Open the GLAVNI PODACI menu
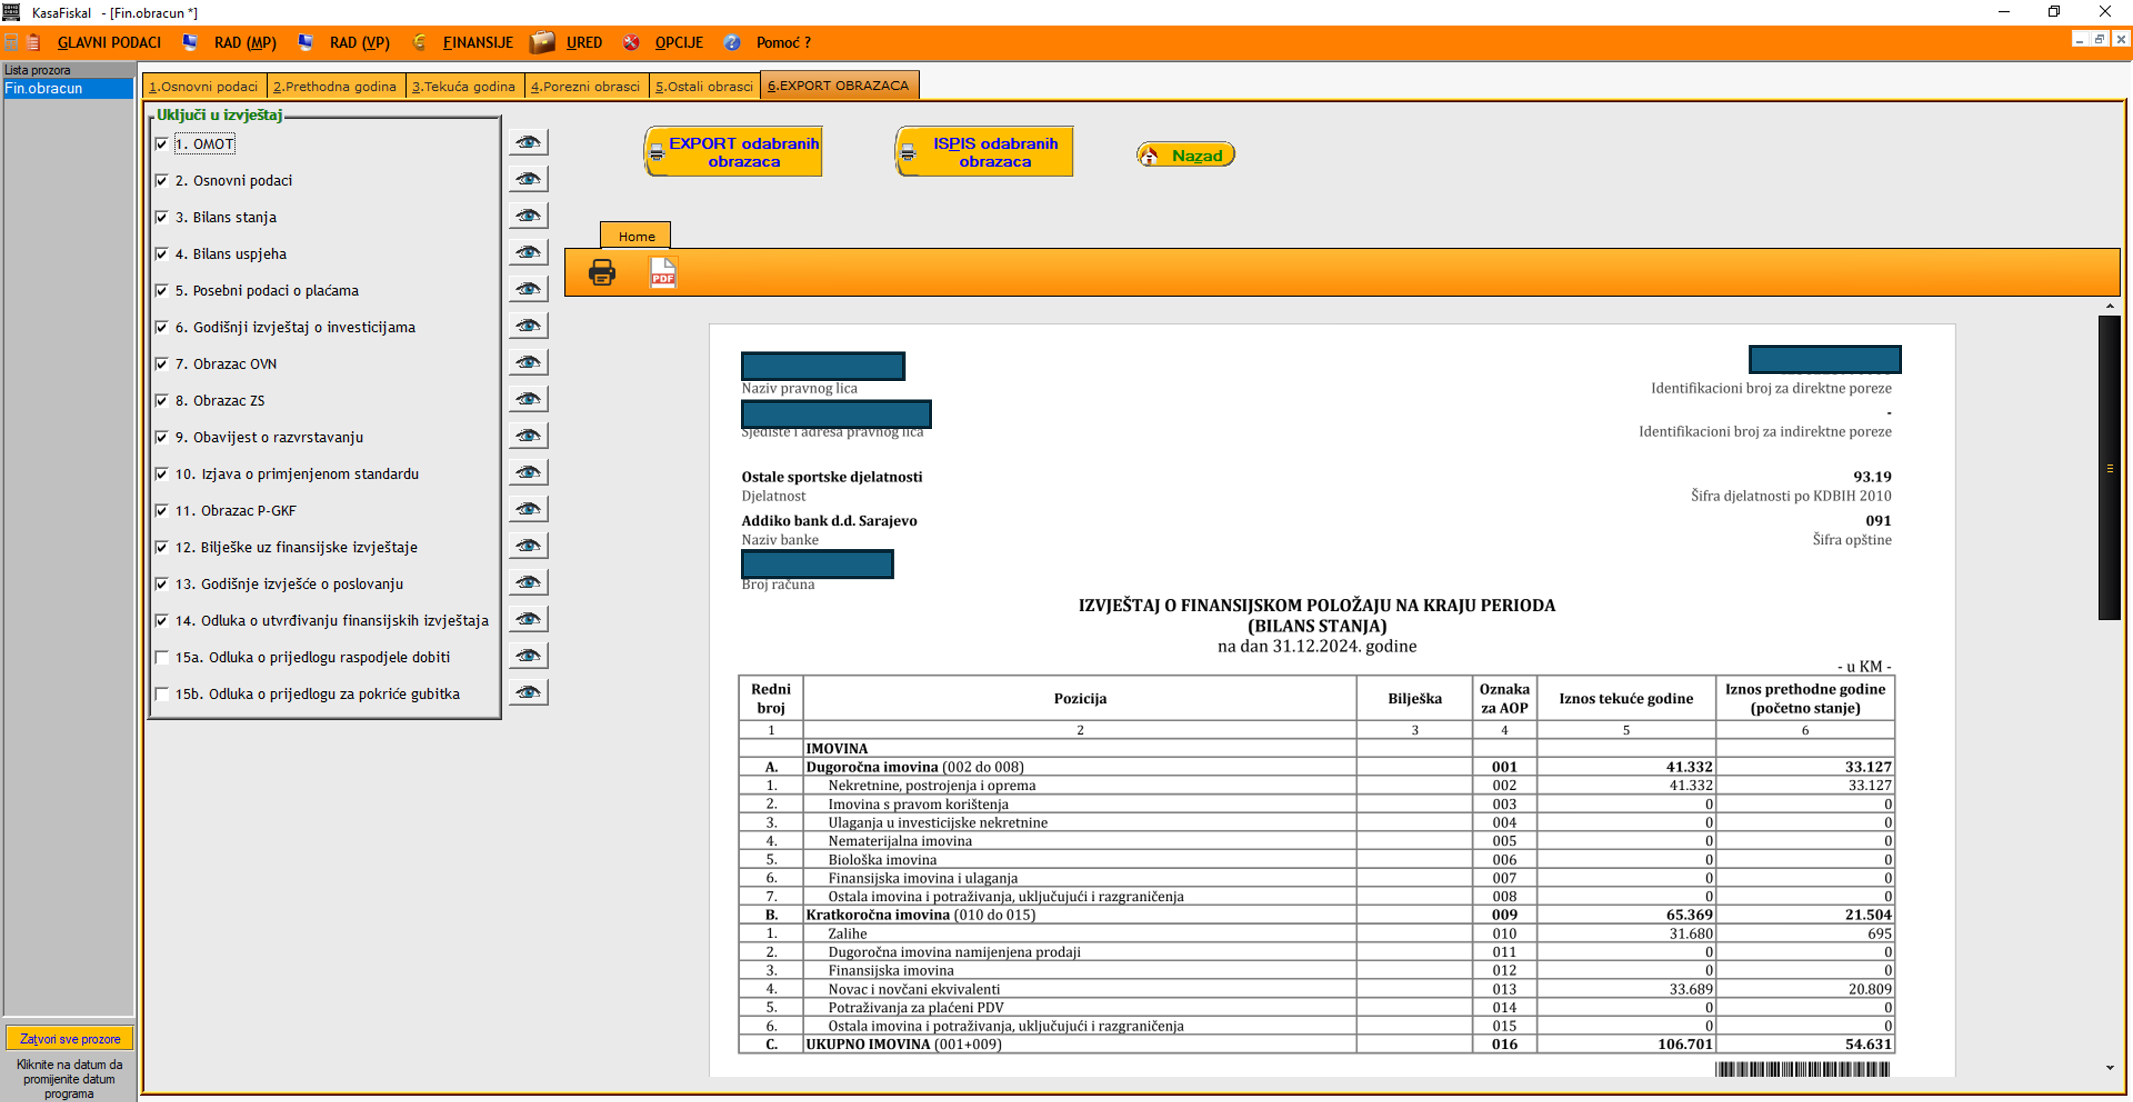2133x1102 pixels. (x=109, y=42)
